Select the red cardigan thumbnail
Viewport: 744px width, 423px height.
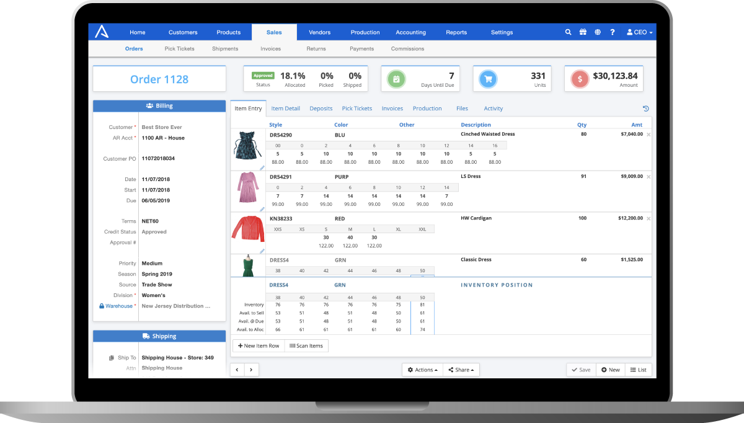click(248, 229)
